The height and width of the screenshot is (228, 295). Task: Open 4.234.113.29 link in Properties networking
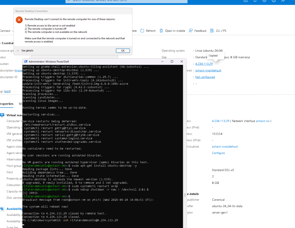[x=221, y=121]
